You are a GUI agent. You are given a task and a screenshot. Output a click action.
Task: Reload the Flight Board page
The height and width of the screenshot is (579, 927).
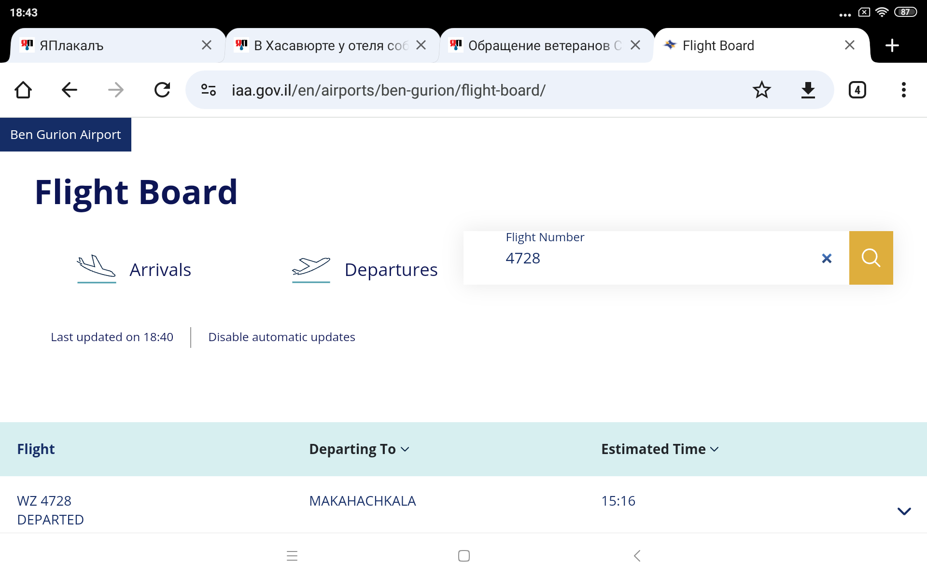162,90
